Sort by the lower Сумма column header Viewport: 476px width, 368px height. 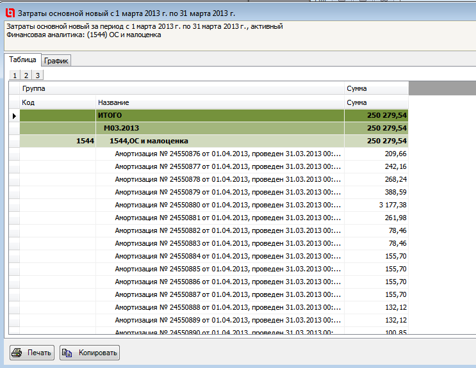(375, 102)
